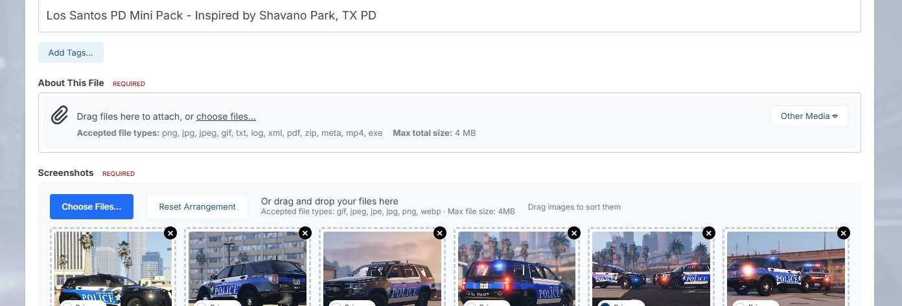
Task: Click REQUIRED label beside About This File
Action: tap(129, 84)
